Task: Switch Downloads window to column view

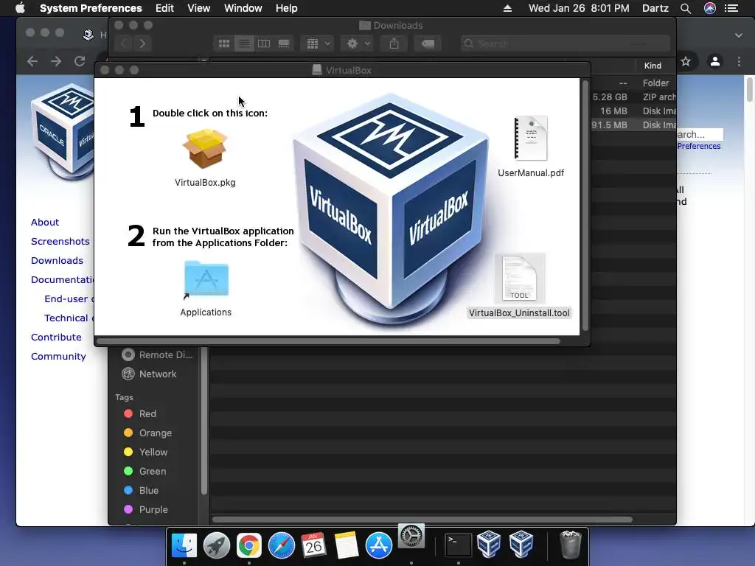Action: click(264, 43)
